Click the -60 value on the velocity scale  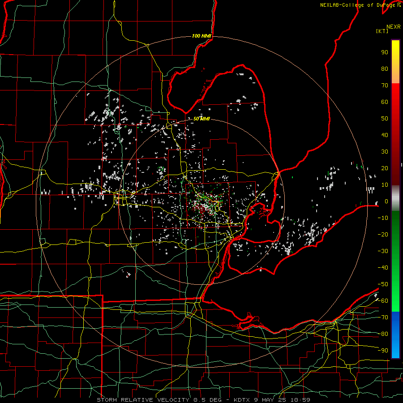pyautogui.click(x=383, y=301)
